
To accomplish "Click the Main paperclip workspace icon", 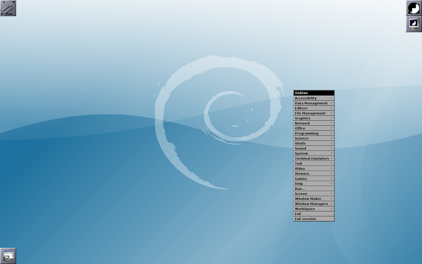I will click(8, 8).
